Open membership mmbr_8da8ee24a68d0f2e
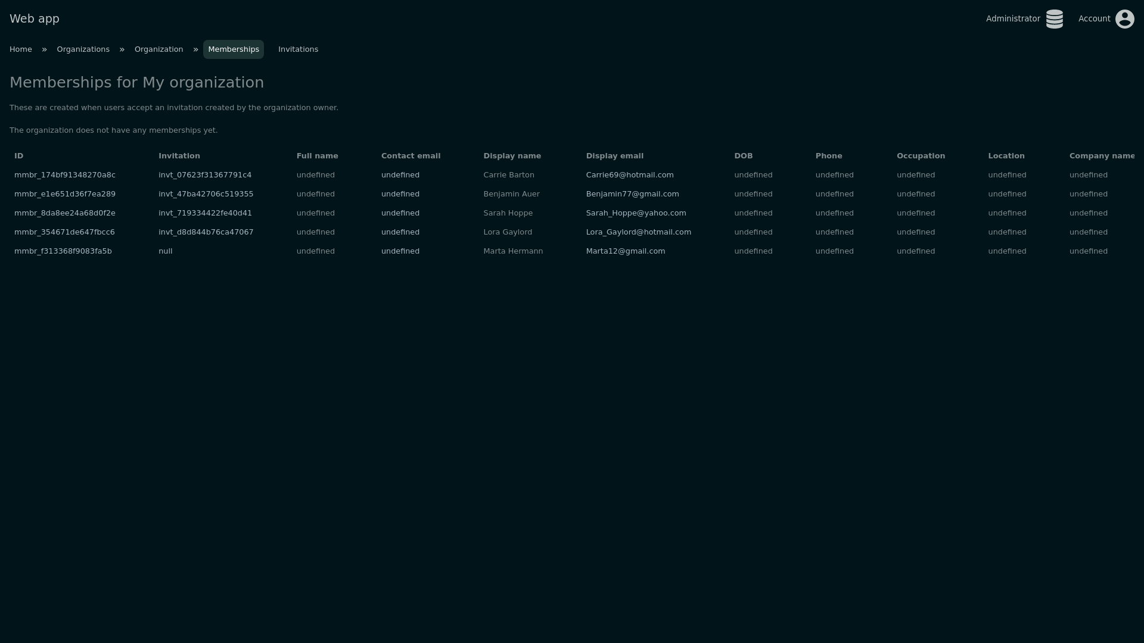Viewport: 1144px width, 643px height. [65, 213]
